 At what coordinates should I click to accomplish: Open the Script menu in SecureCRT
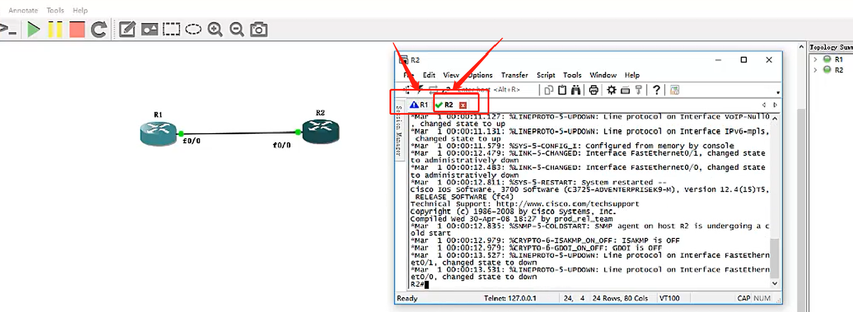tap(546, 75)
